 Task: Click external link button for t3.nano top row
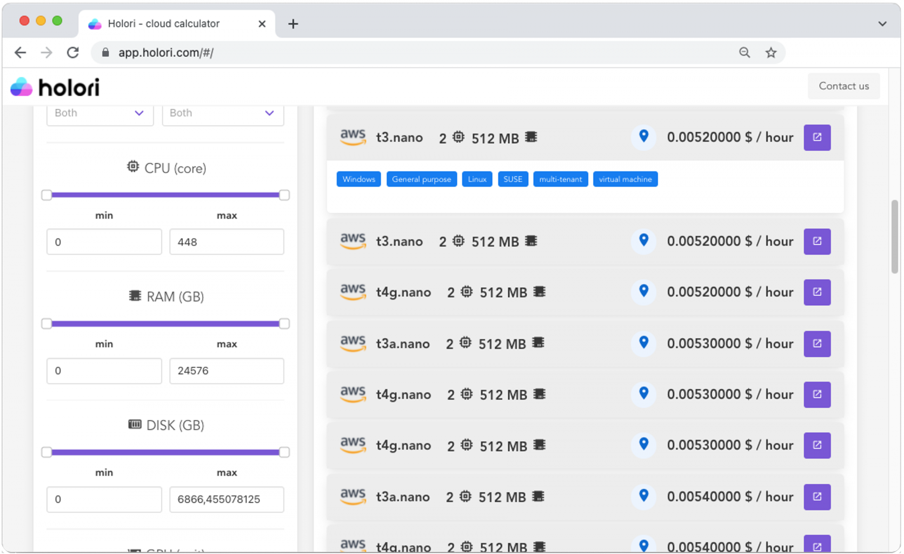[x=817, y=137]
